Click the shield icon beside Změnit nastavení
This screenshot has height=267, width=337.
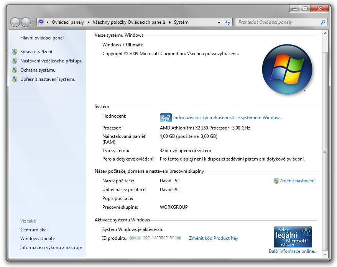276,181
